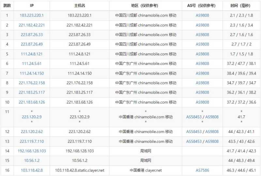Click the AS号 (仅供参考) column header

coord(202,6)
